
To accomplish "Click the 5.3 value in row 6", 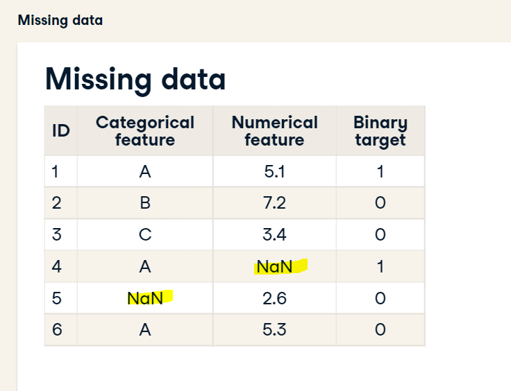I will click(274, 329).
